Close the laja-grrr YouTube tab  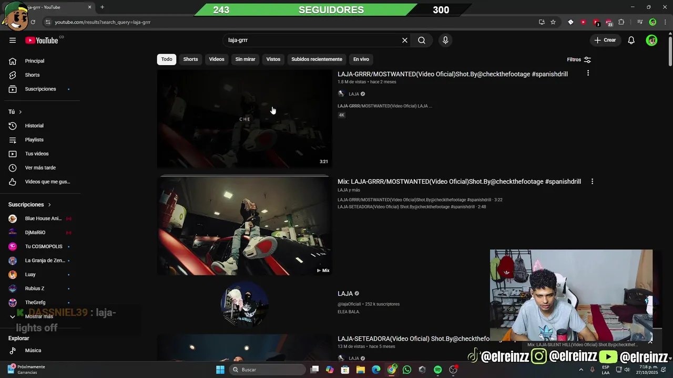[x=89, y=7]
